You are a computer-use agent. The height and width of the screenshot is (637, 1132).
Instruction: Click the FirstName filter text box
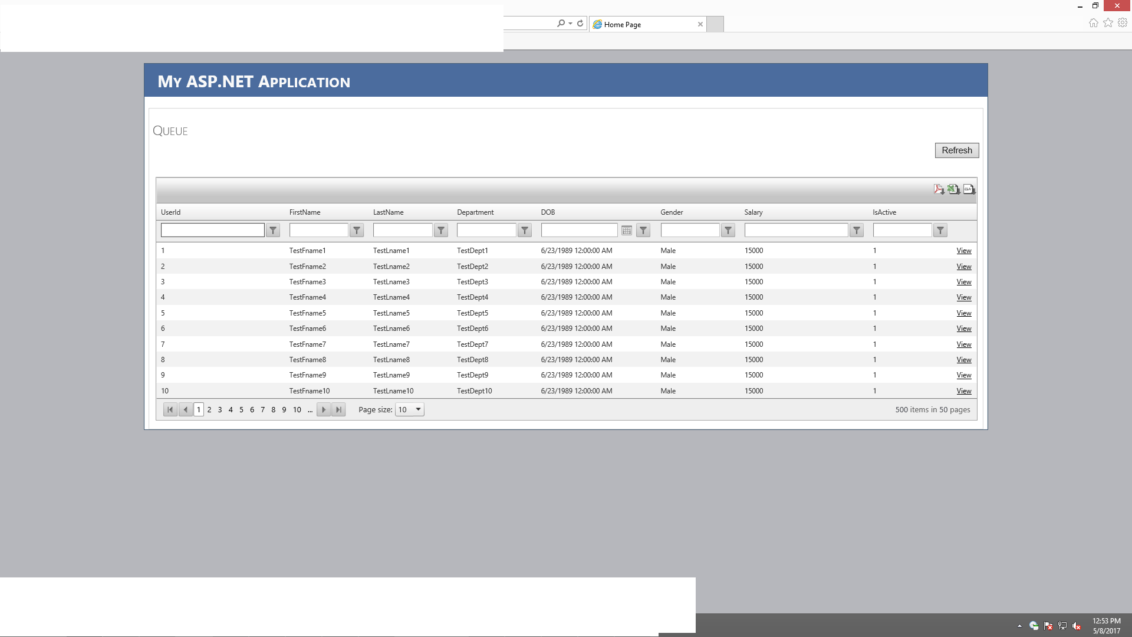[x=318, y=231]
